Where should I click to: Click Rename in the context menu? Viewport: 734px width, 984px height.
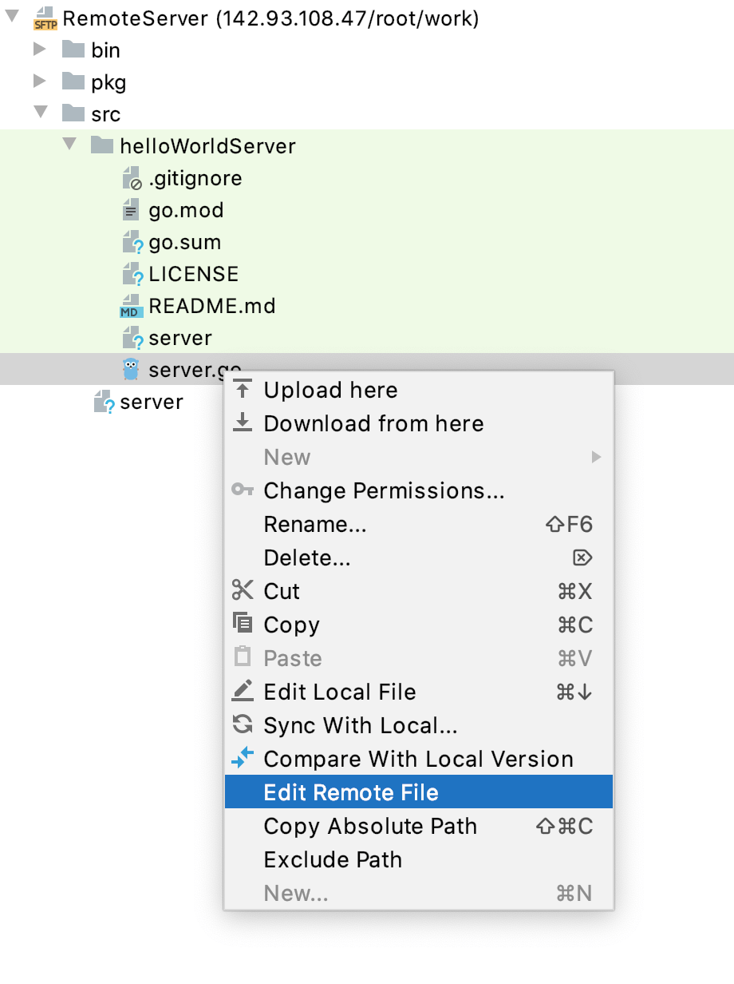[x=314, y=524]
